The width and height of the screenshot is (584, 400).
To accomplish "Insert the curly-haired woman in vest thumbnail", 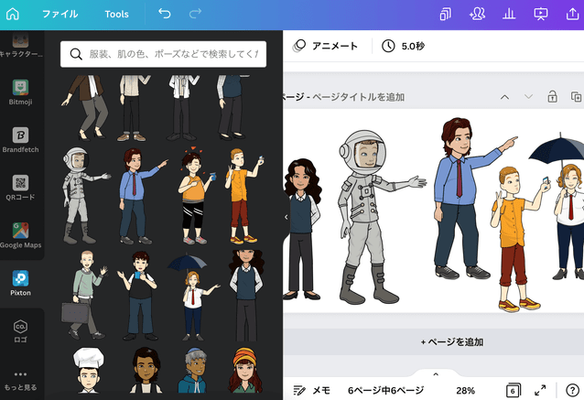I will pyautogui.click(x=246, y=296).
